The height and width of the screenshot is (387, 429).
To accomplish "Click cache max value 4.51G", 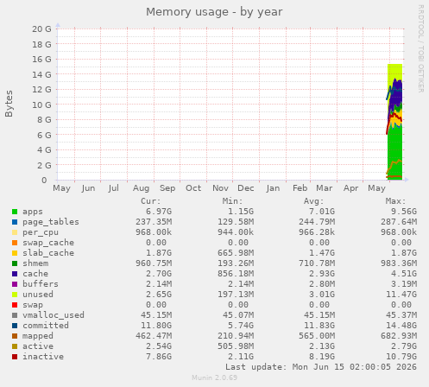I will (x=404, y=274).
